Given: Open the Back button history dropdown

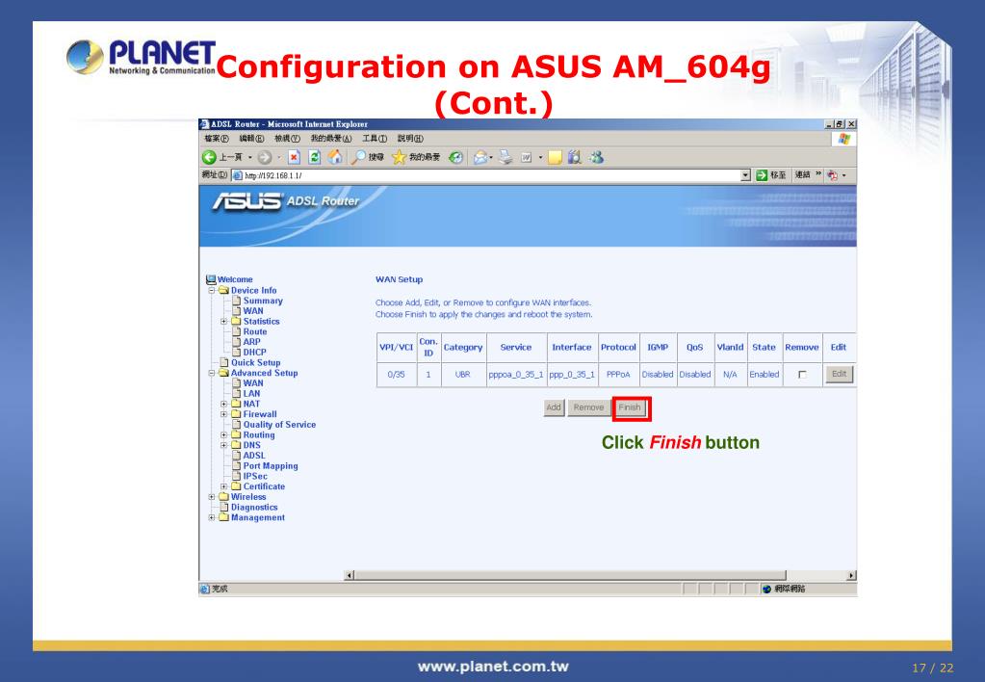Looking at the screenshot, I should (x=250, y=157).
